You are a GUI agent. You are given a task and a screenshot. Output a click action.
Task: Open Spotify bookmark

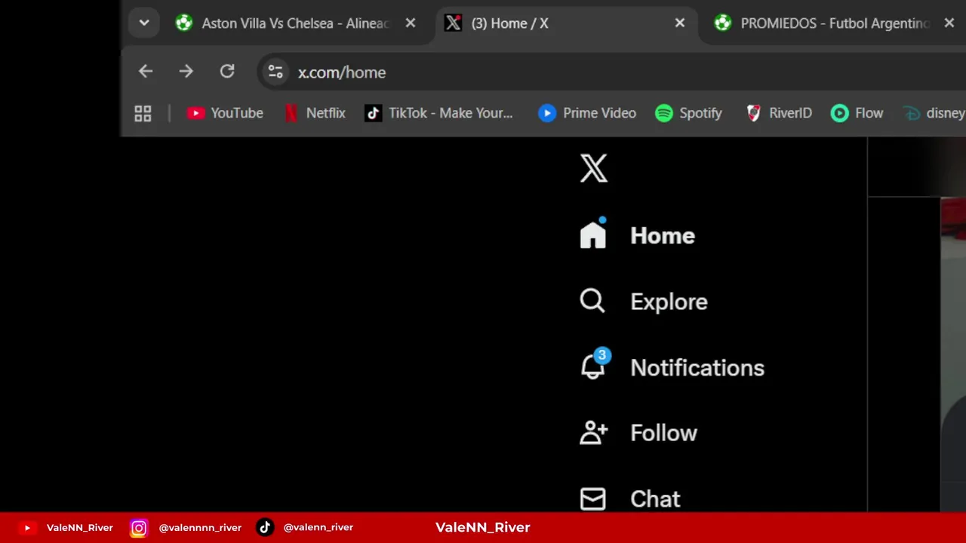click(689, 113)
